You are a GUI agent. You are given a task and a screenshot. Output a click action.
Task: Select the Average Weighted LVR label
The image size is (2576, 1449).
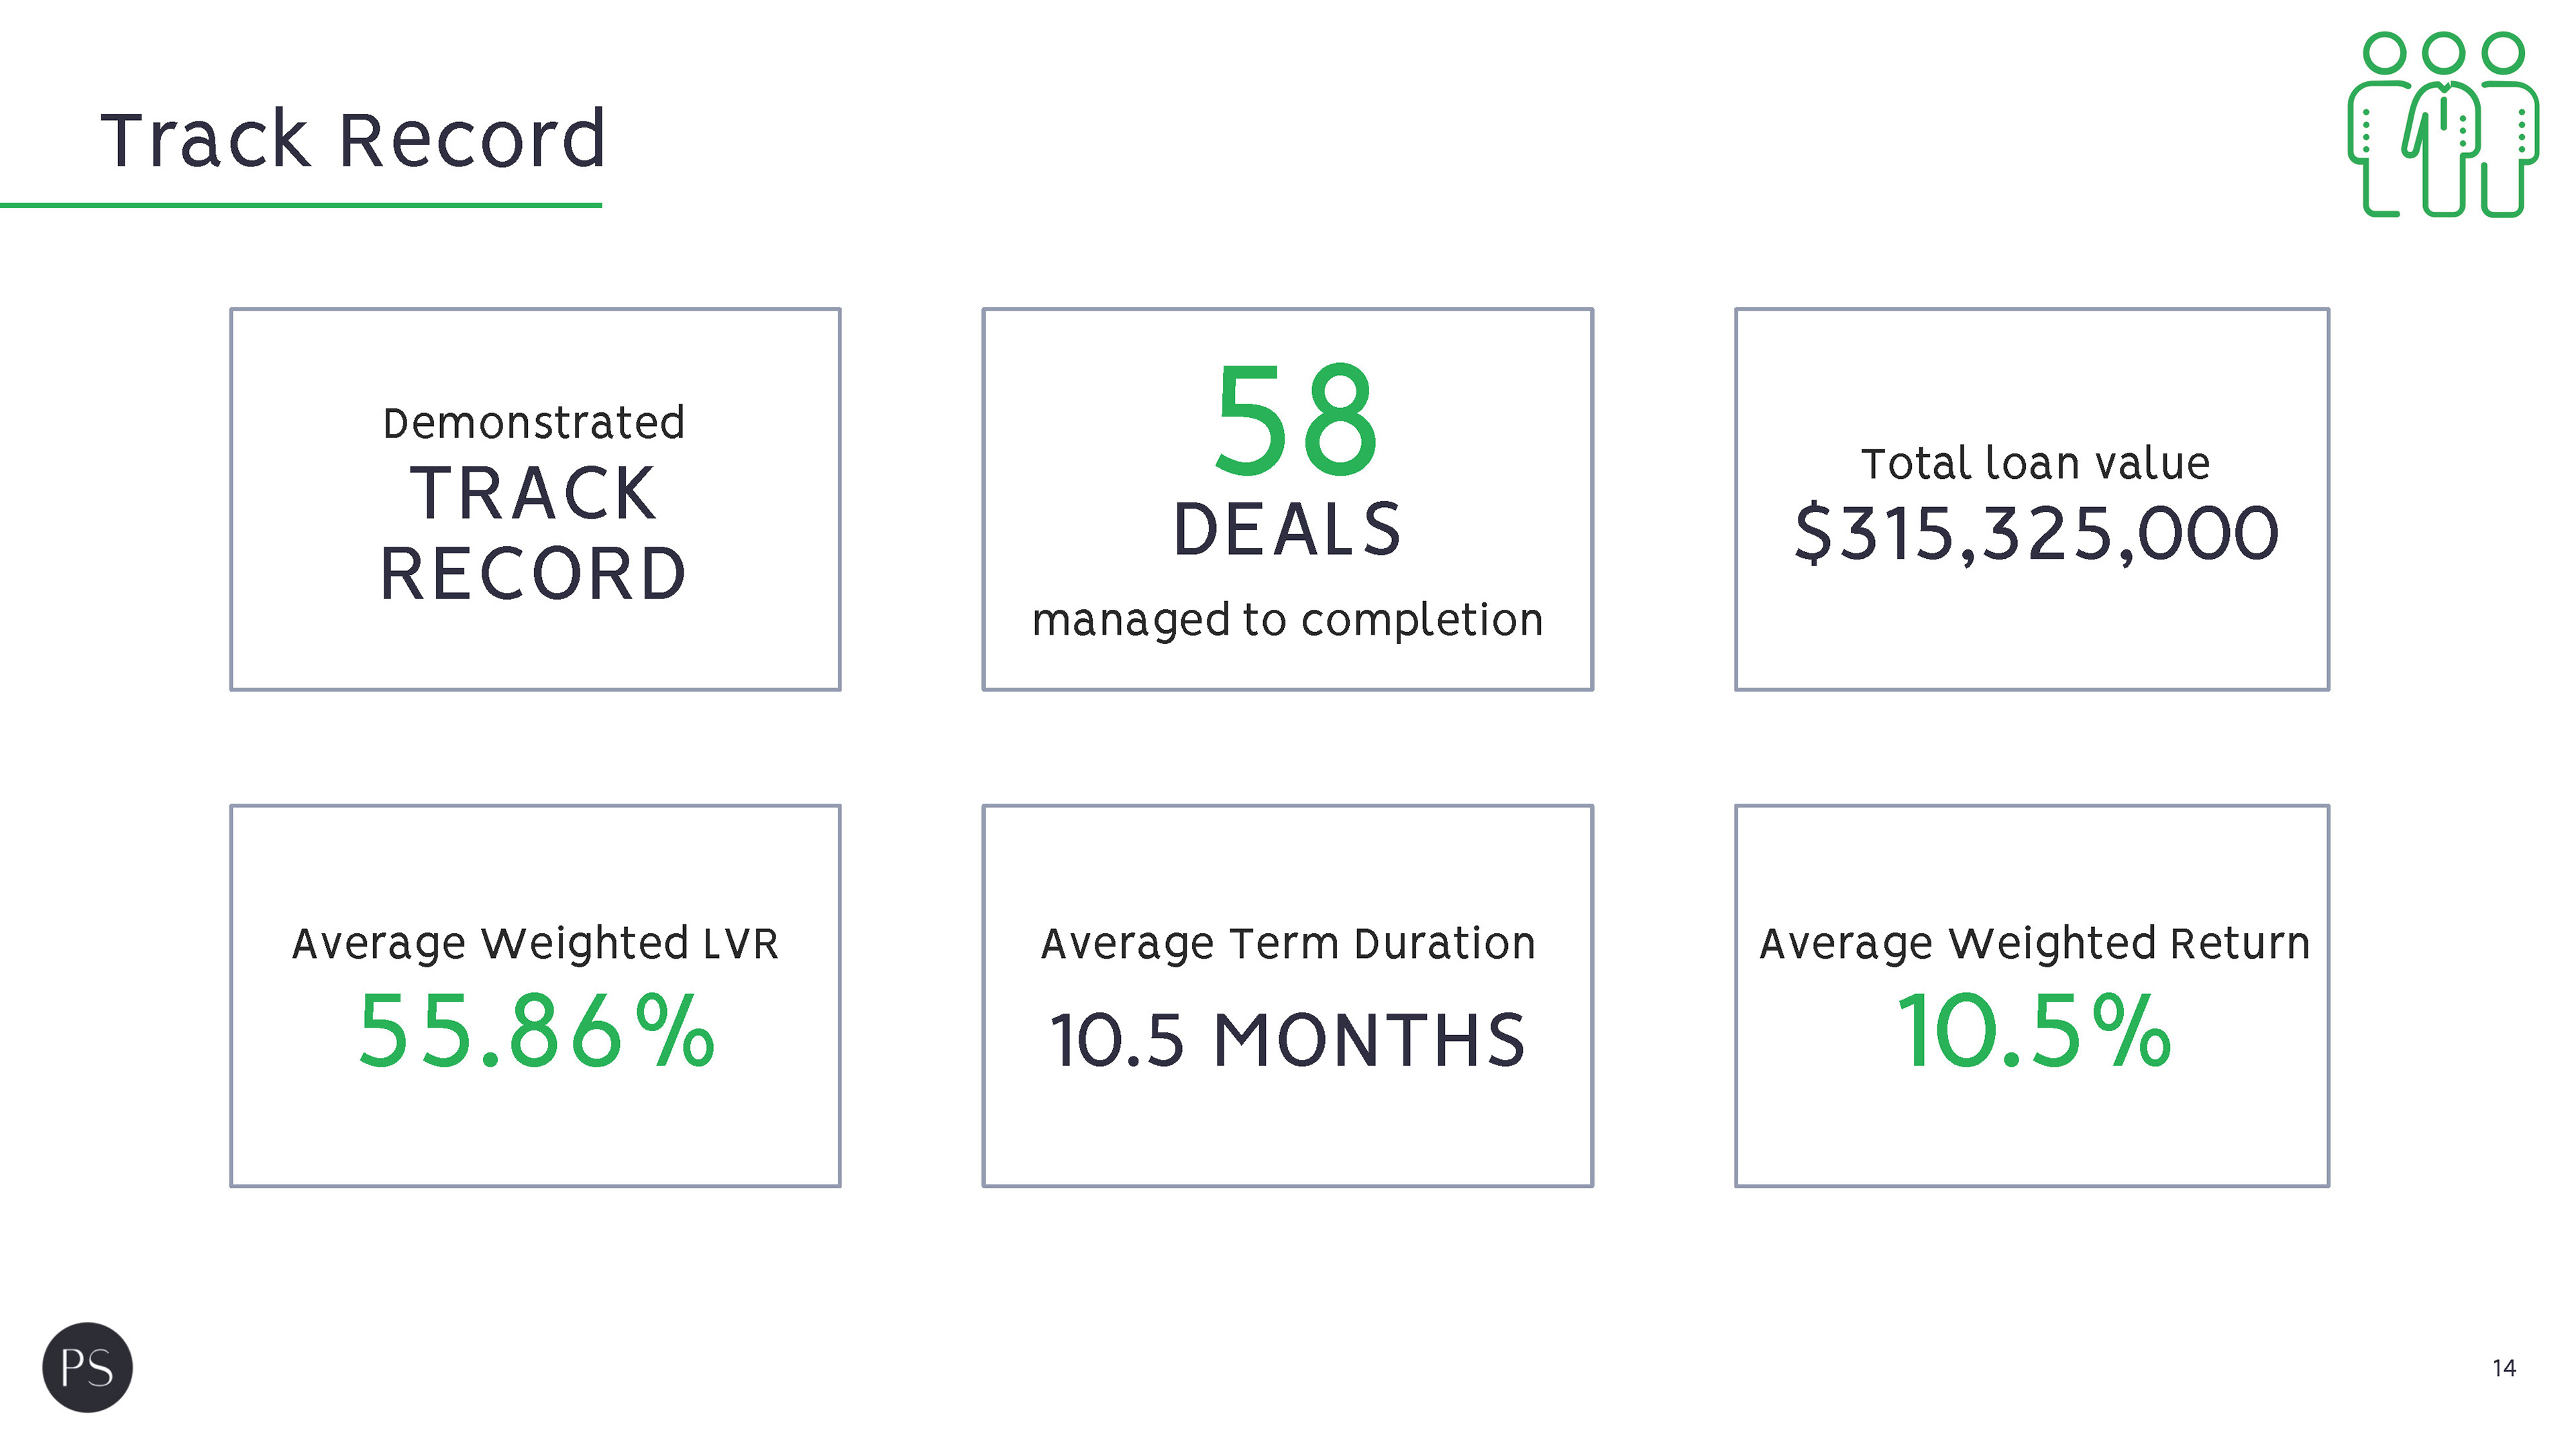click(535, 944)
